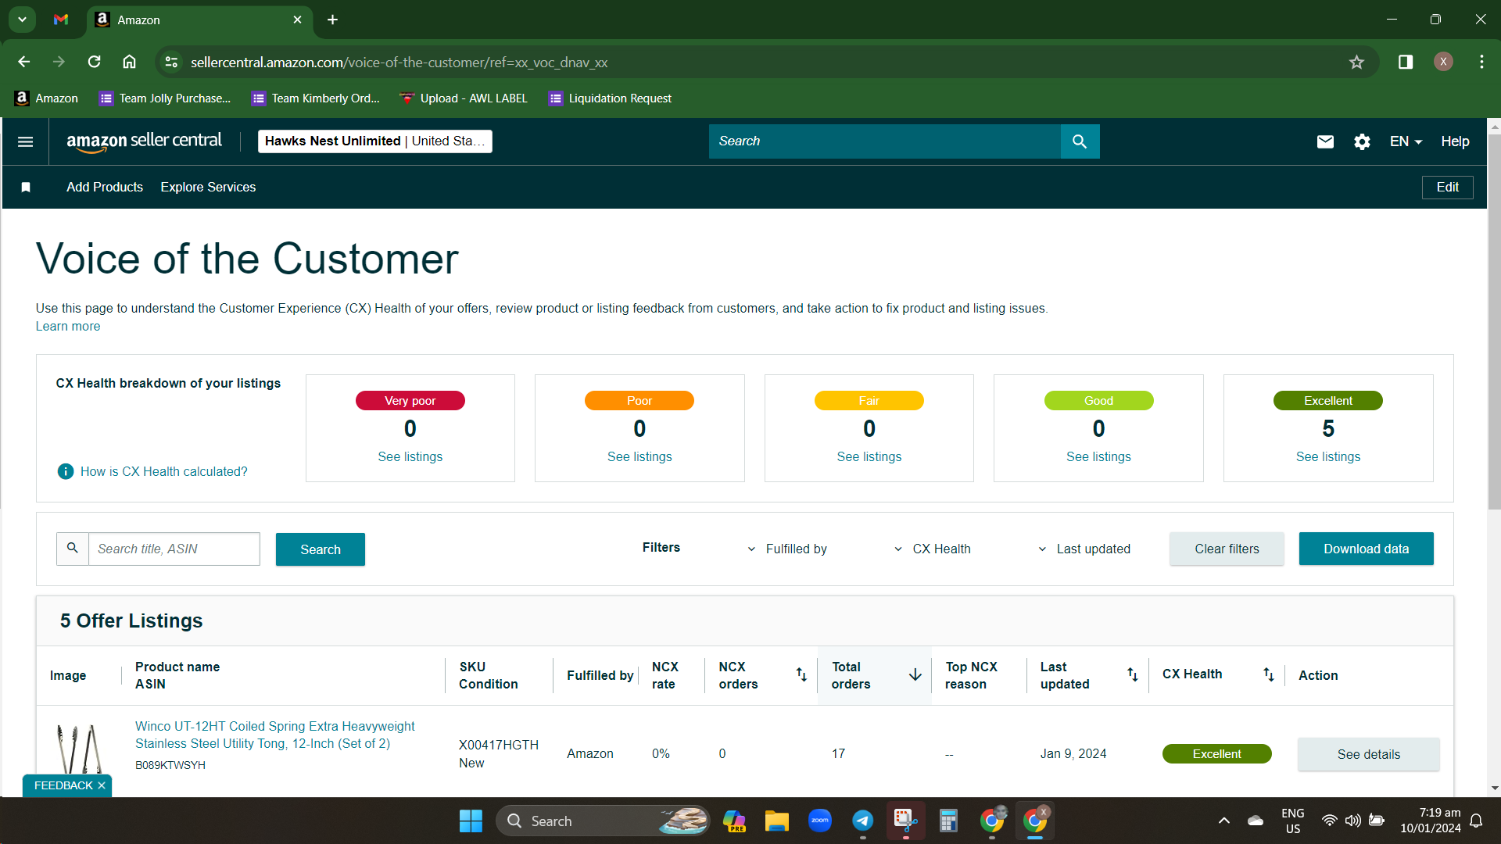Go back with browser back arrow

pyautogui.click(x=24, y=62)
